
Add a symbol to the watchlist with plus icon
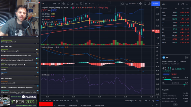coord(178,4)
